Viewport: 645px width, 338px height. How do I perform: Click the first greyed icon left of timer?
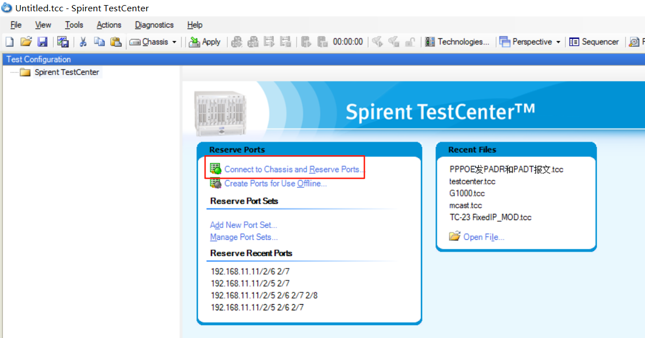pyautogui.click(x=306, y=41)
